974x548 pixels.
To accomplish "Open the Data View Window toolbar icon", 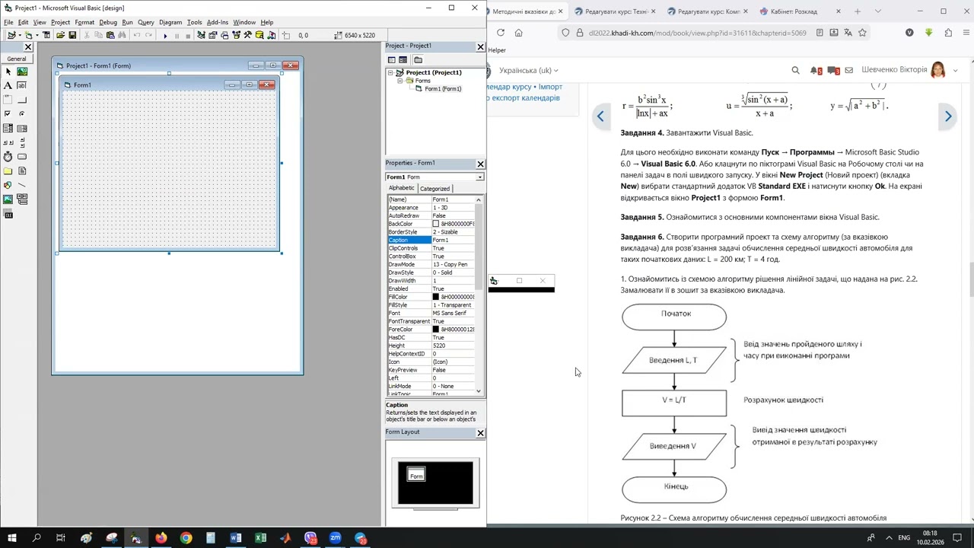I will coord(259,35).
